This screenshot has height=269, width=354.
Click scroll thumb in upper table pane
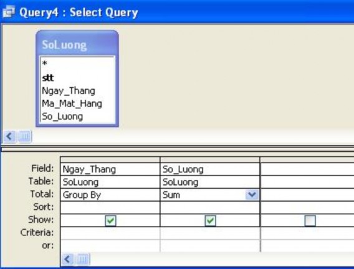pyautogui.click(x=24, y=136)
